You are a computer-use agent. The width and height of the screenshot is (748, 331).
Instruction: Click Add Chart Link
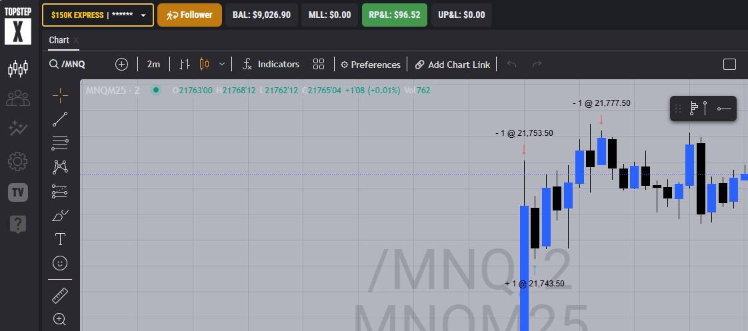[452, 65]
